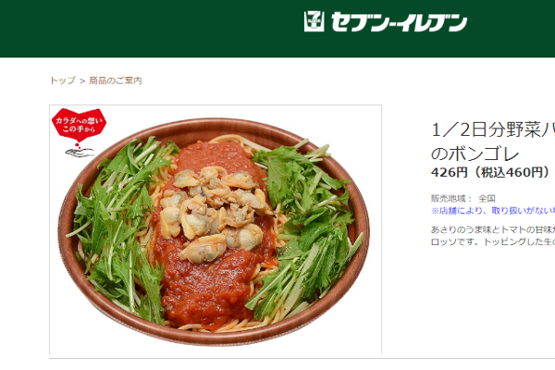Click the mizuna greens on the left of the bowl

(118, 227)
